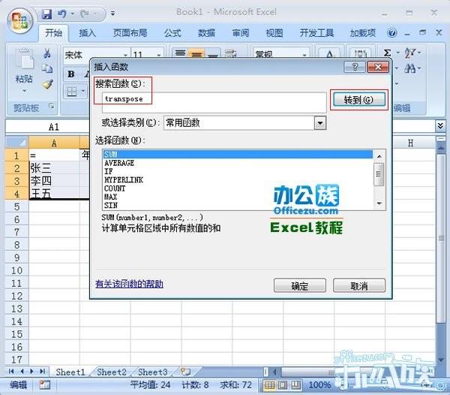This screenshot has height=395, width=450.
Task: Click the AutoSum sigma icon
Action: pyautogui.click(x=387, y=53)
